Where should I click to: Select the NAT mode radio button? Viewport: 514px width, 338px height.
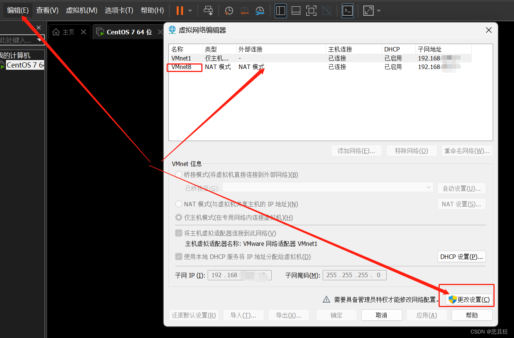(x=179, y=204)
